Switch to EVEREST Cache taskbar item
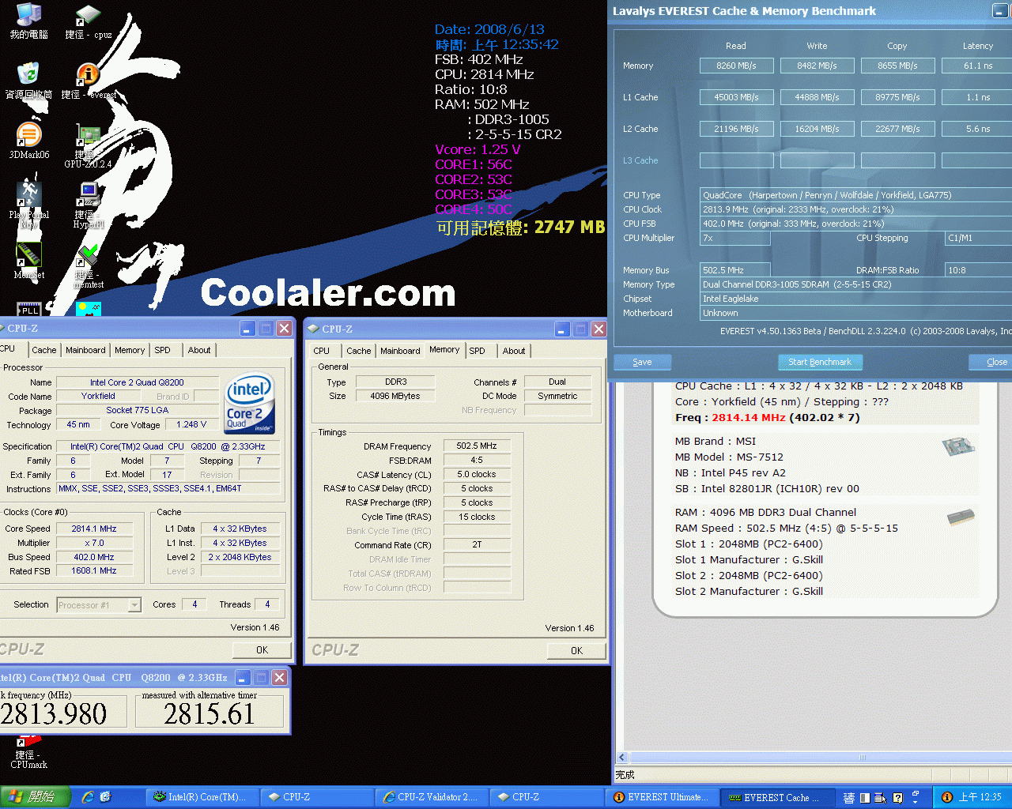1012x809 pixels. tap(777, 797)
